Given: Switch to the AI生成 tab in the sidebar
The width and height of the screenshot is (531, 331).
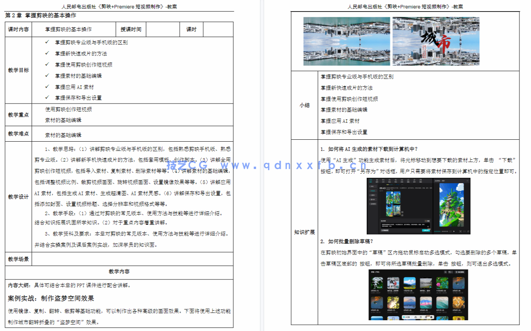Looking at the screenshot, I should pos(372,191).
